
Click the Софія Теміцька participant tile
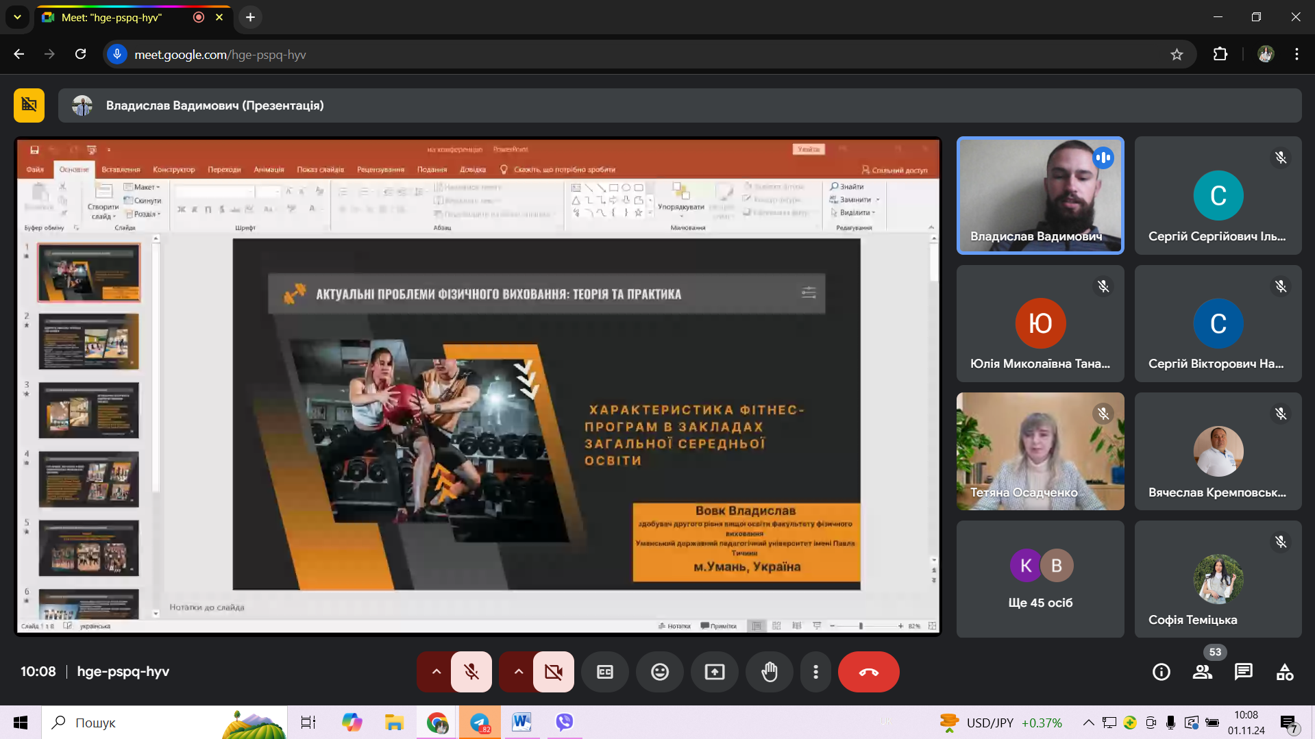[x=1218, y=579]
